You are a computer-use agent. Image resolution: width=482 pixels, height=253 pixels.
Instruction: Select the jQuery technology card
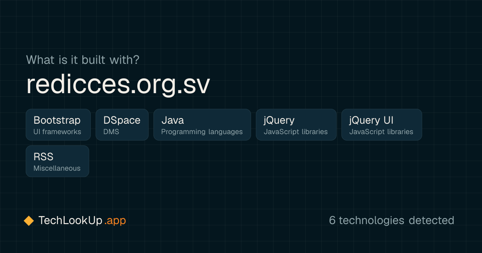tap(296, 124)
